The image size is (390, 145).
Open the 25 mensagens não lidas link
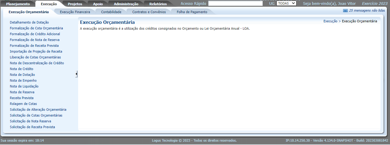pyautogui.click(x=367, y=10)
